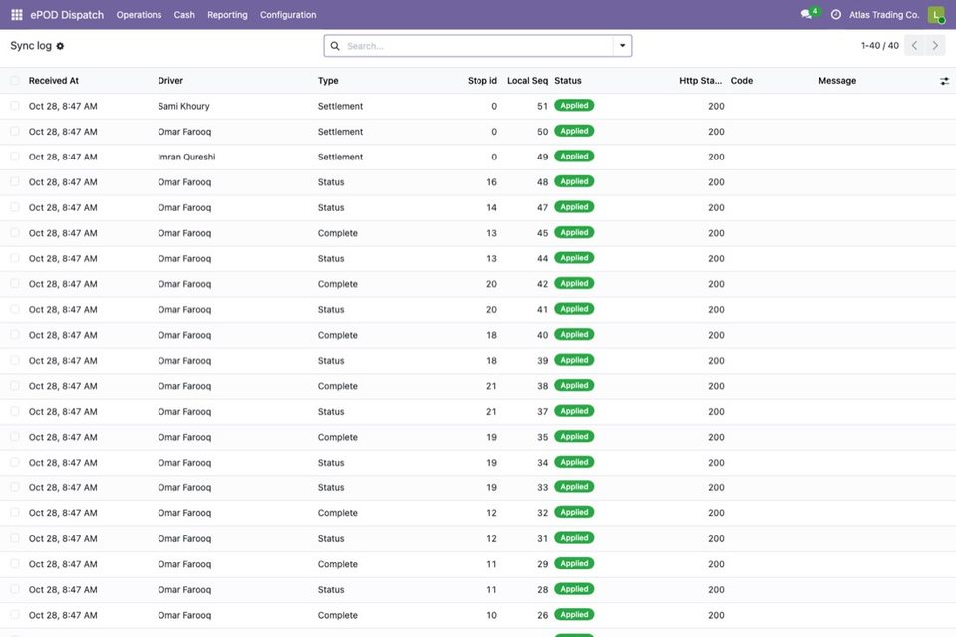Click Omar Farooq in Local Seq 34 row

(184, 463)
